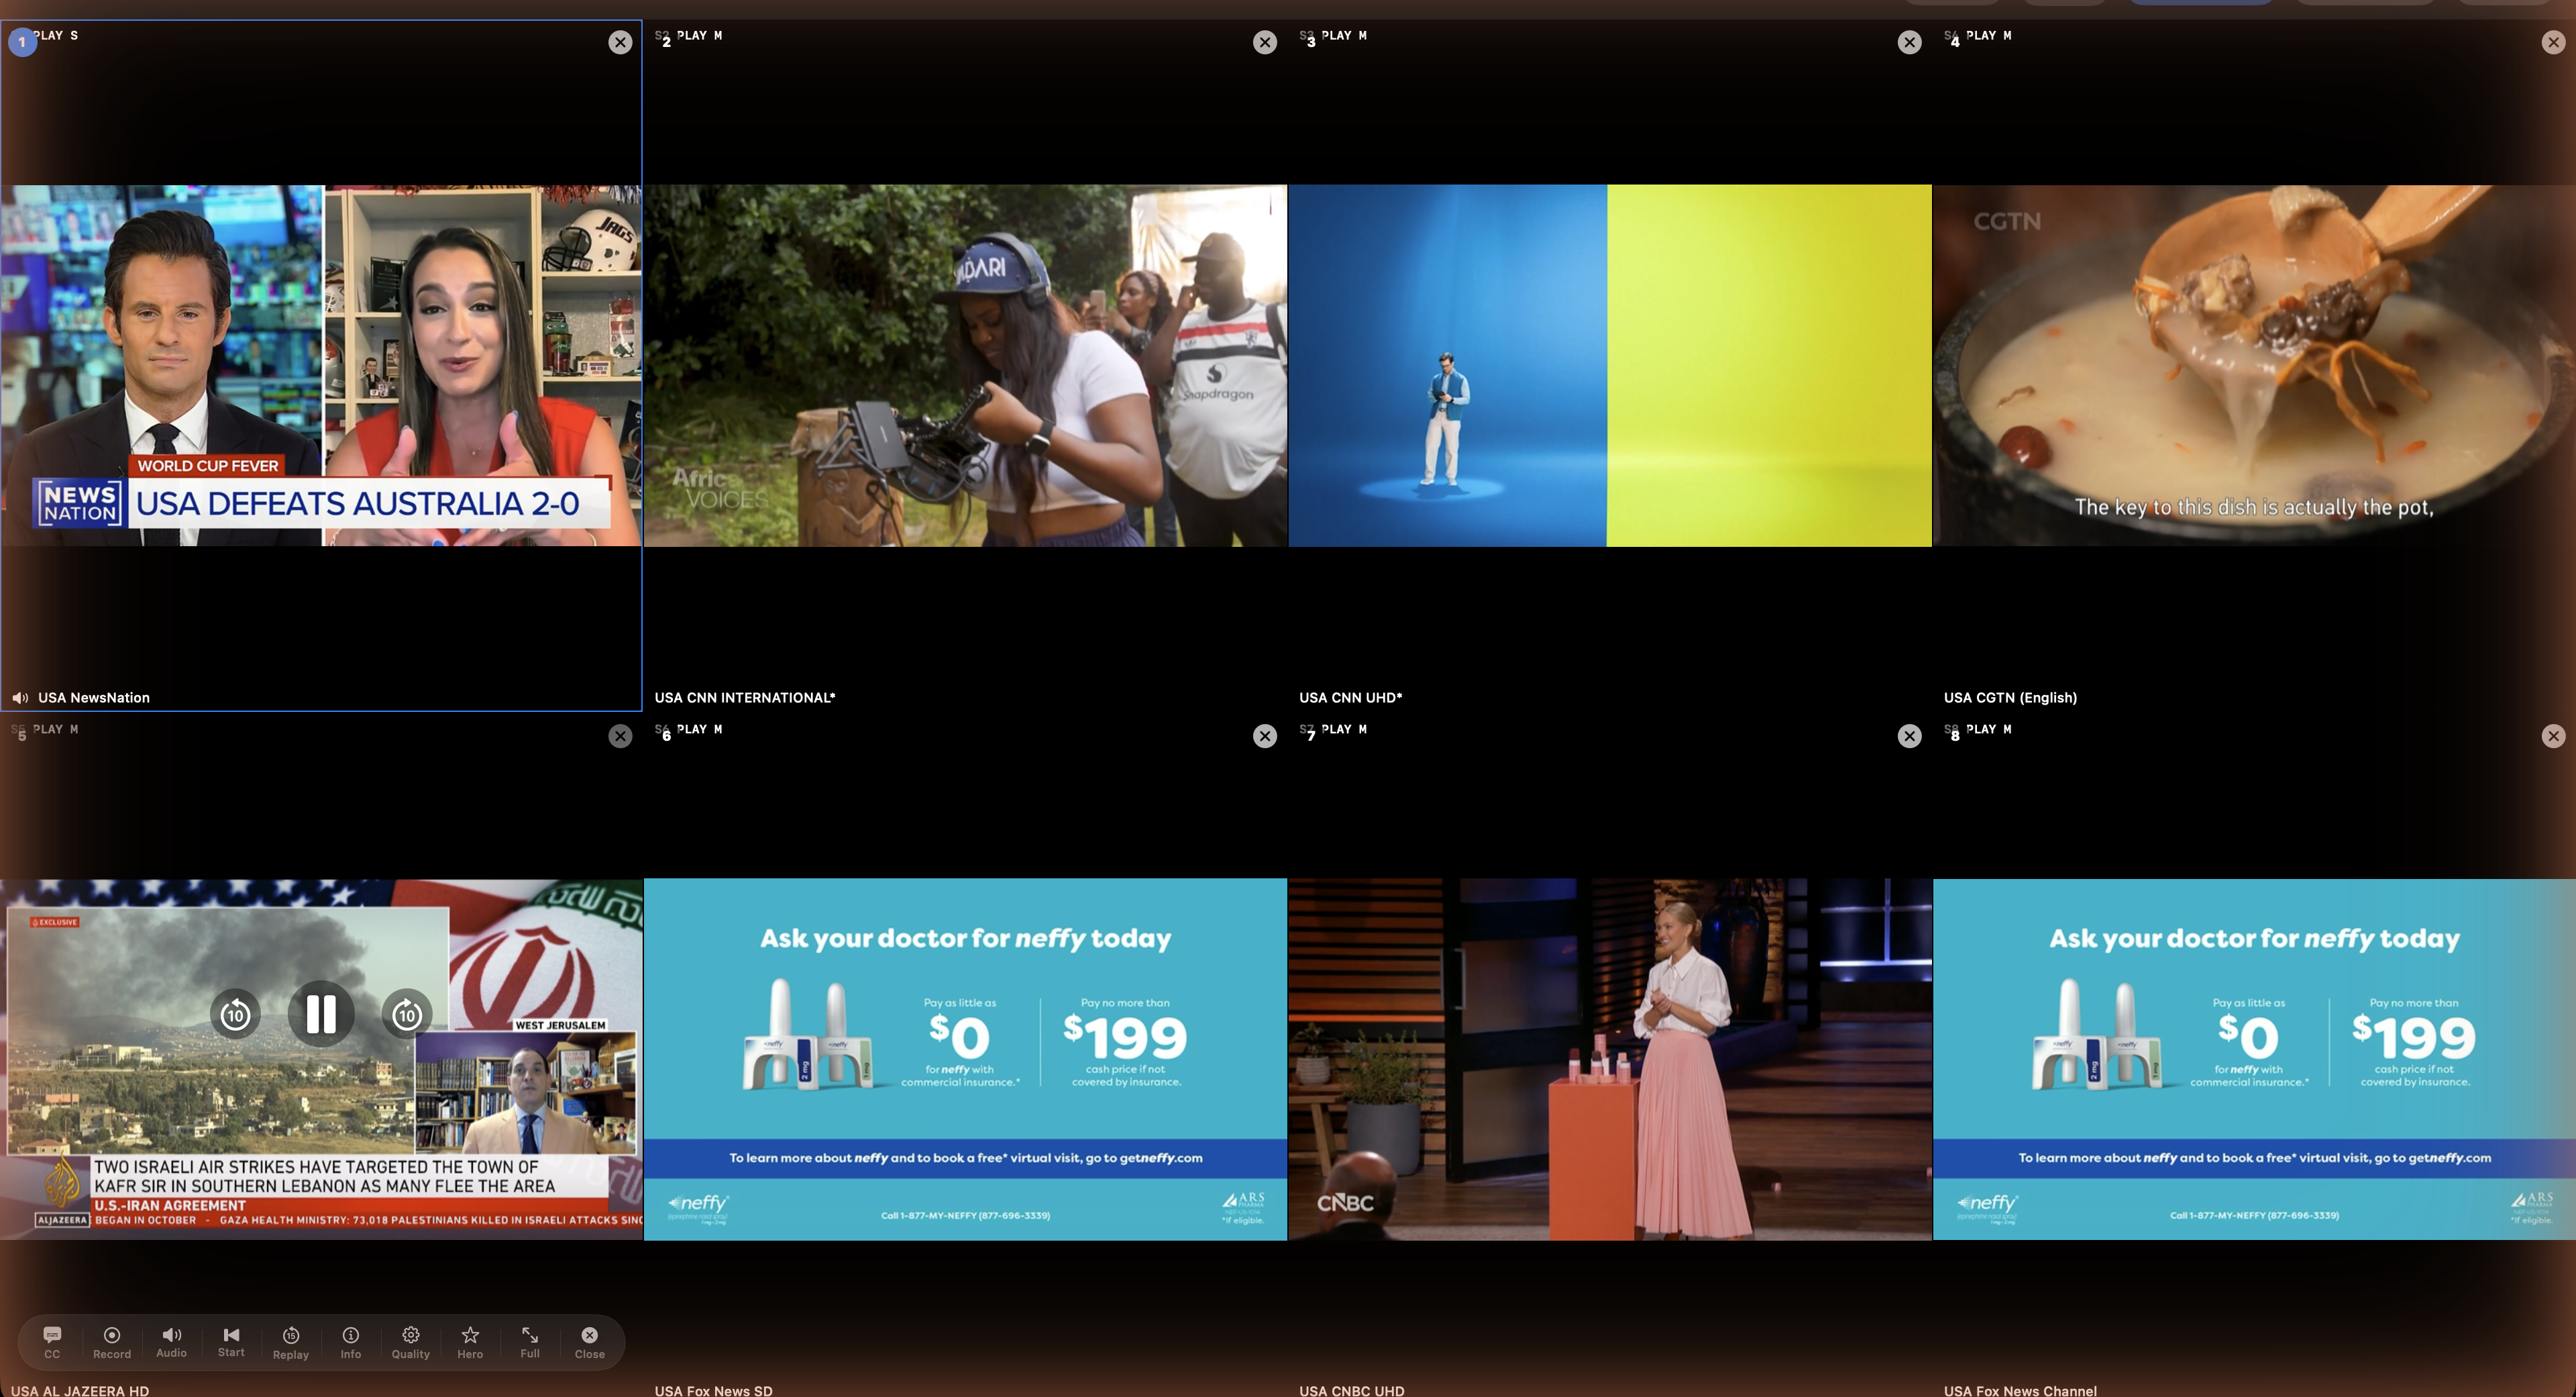The height and width of the screenshot is (1397, 2576).
Task: Select the CNBC video with woman in pink skirt
Action: [1610, 1059]
